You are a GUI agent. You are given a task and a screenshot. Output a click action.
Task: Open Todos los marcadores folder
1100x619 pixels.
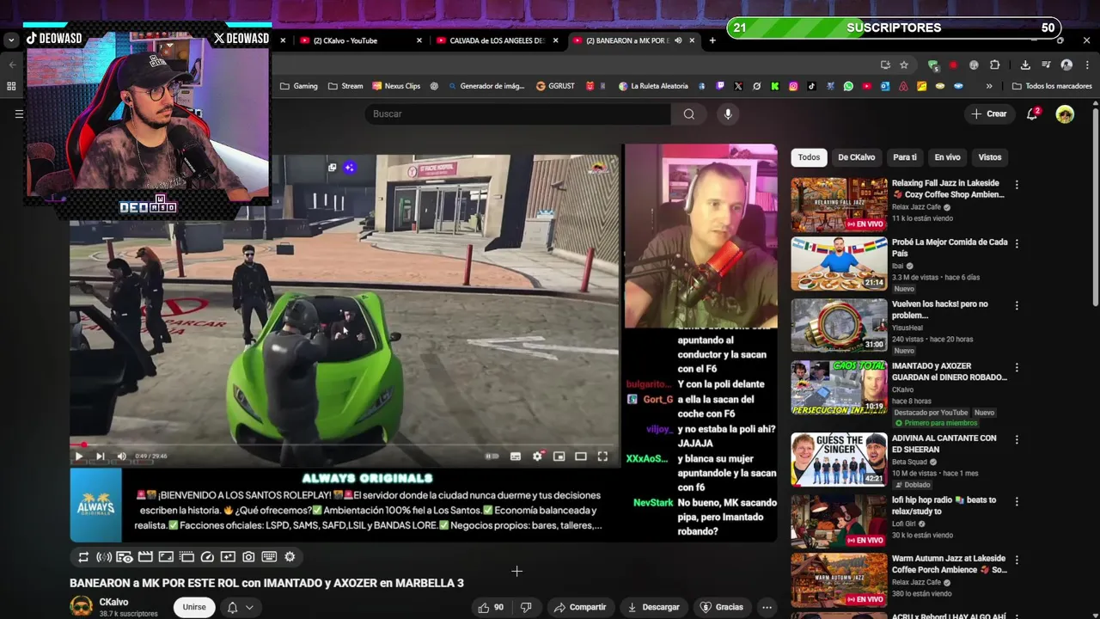(1052, 86)
